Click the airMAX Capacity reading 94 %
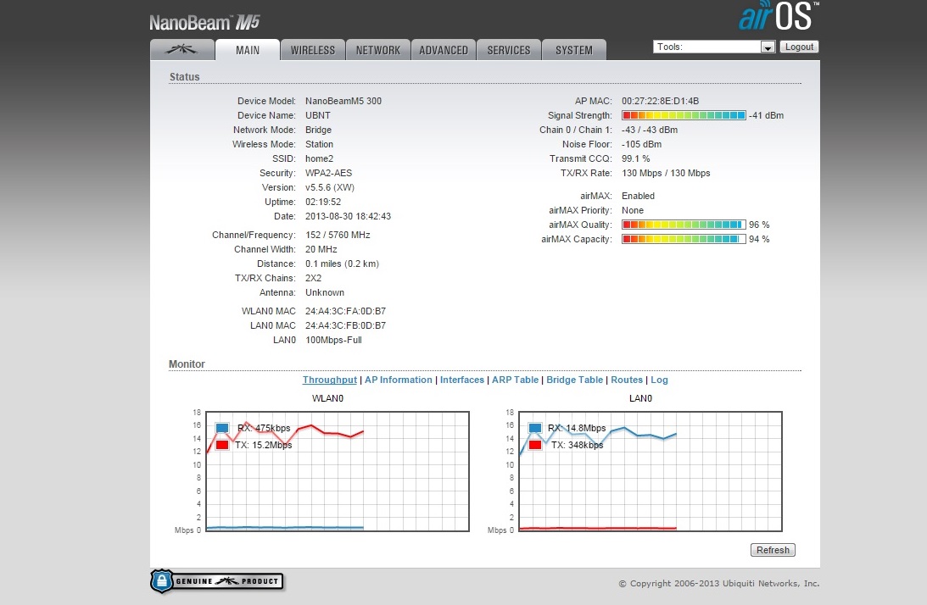This screenshot has height=605, width=927. tap(759, 239)
